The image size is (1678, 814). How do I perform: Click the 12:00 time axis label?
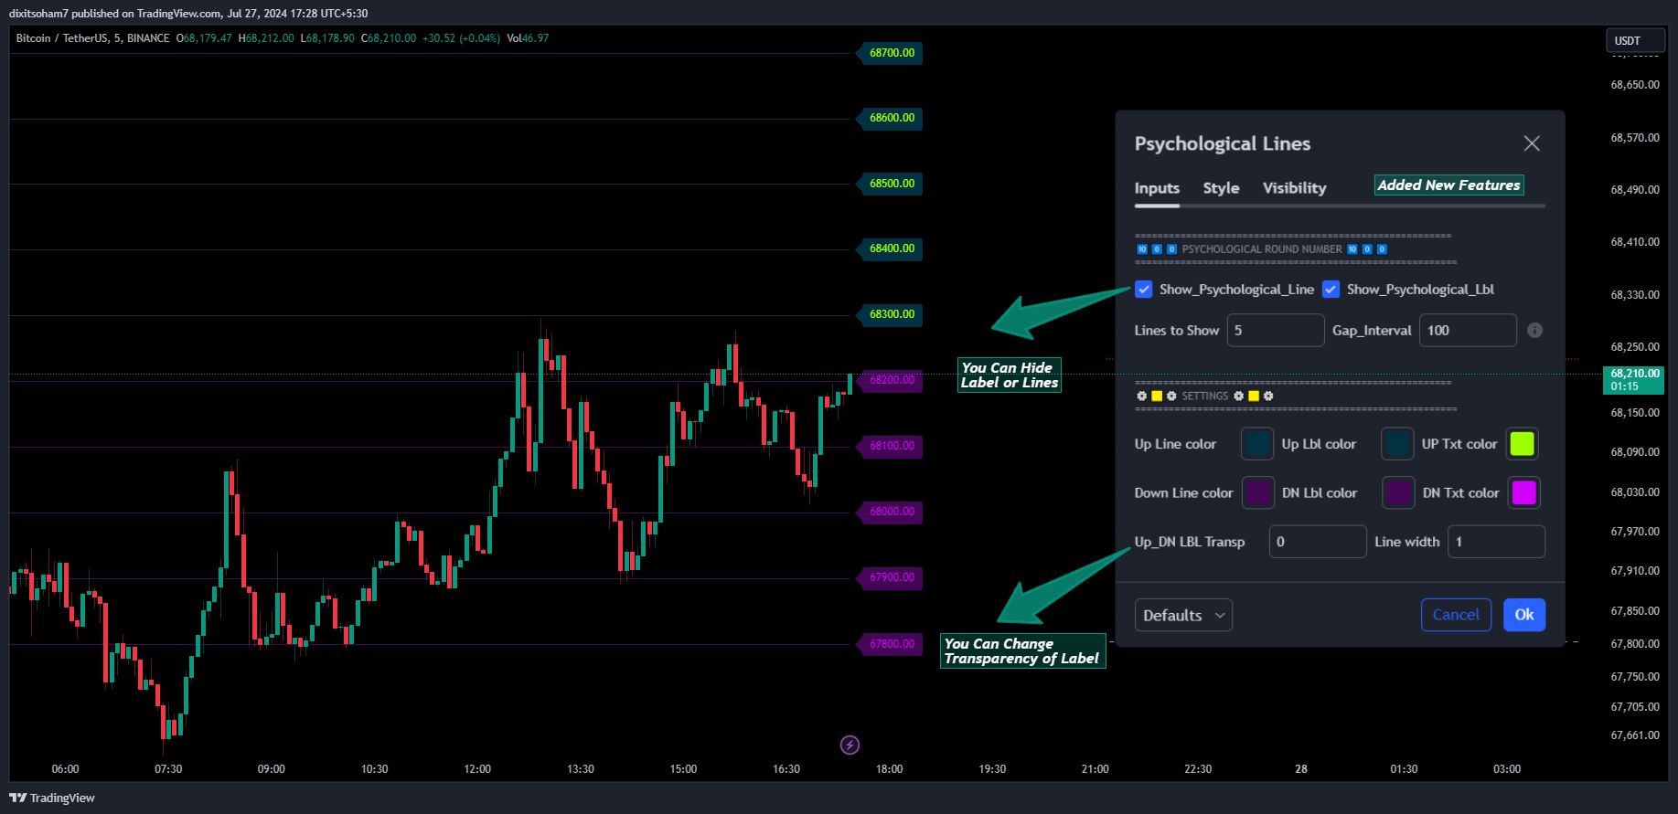click(x=477, y=769)
